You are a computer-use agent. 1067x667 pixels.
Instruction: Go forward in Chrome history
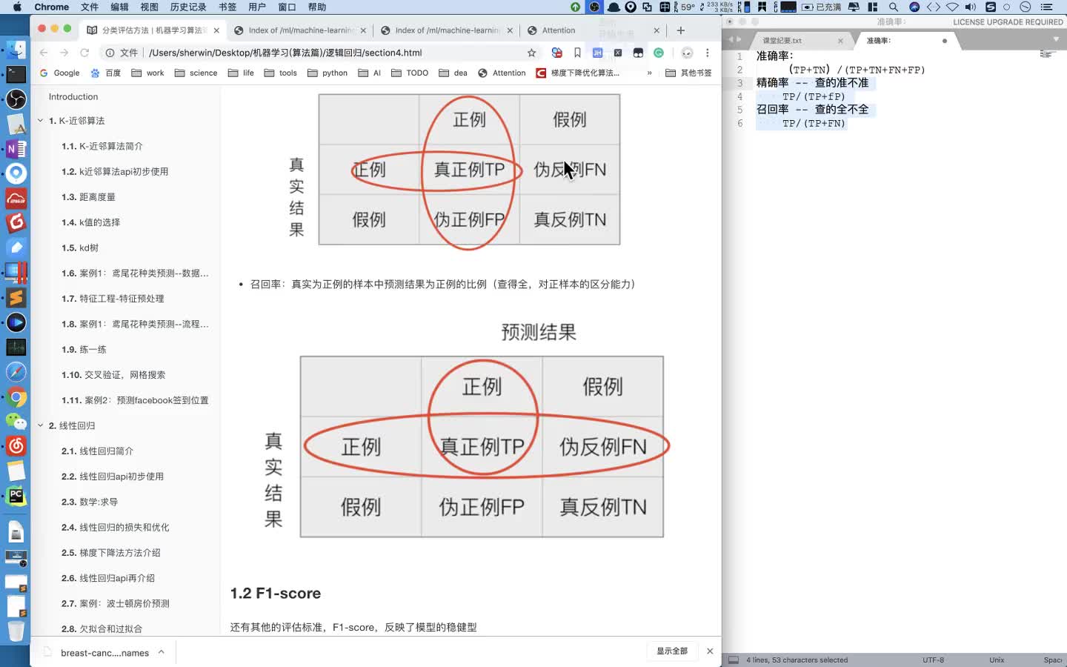(64, 53)
